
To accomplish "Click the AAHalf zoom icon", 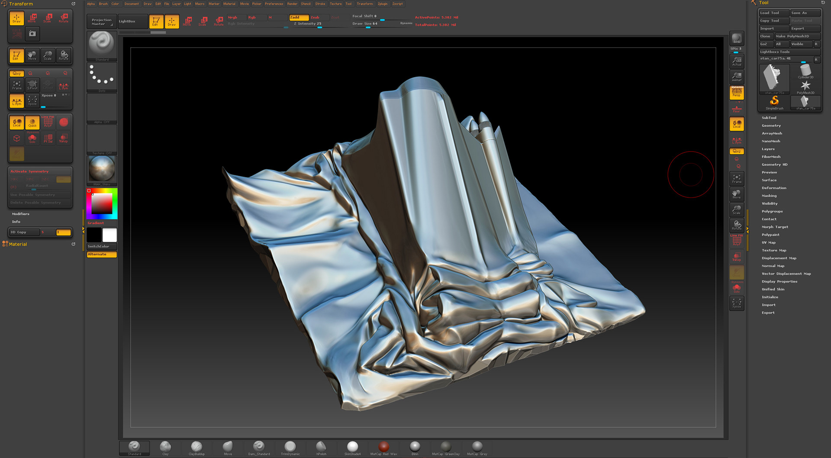I will point(737,77).
